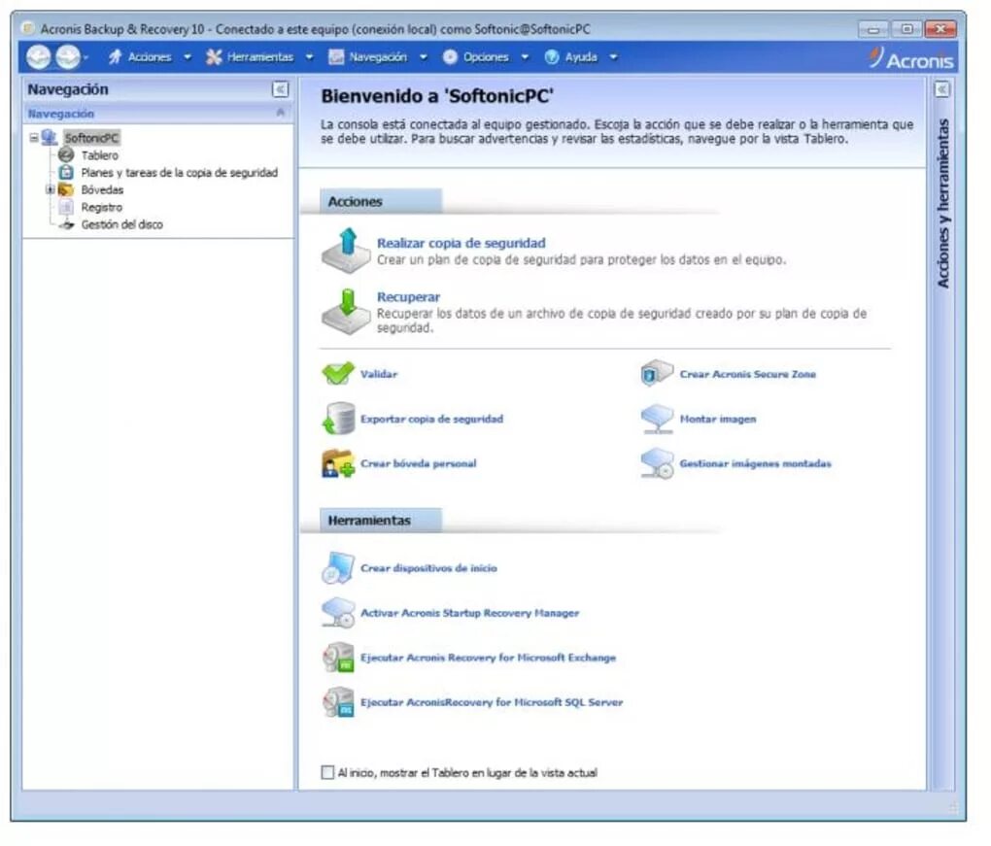Open the Acciones menu
The width and height of the screenshot is (991, 846).
pos(150,57)
